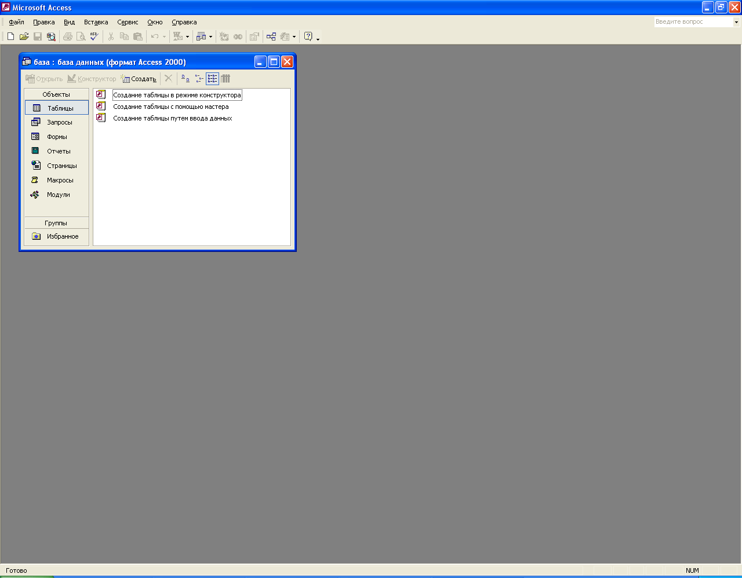
Task: Select the Таблицы object type
Action: pyautogui.click(x=57, y=108)
